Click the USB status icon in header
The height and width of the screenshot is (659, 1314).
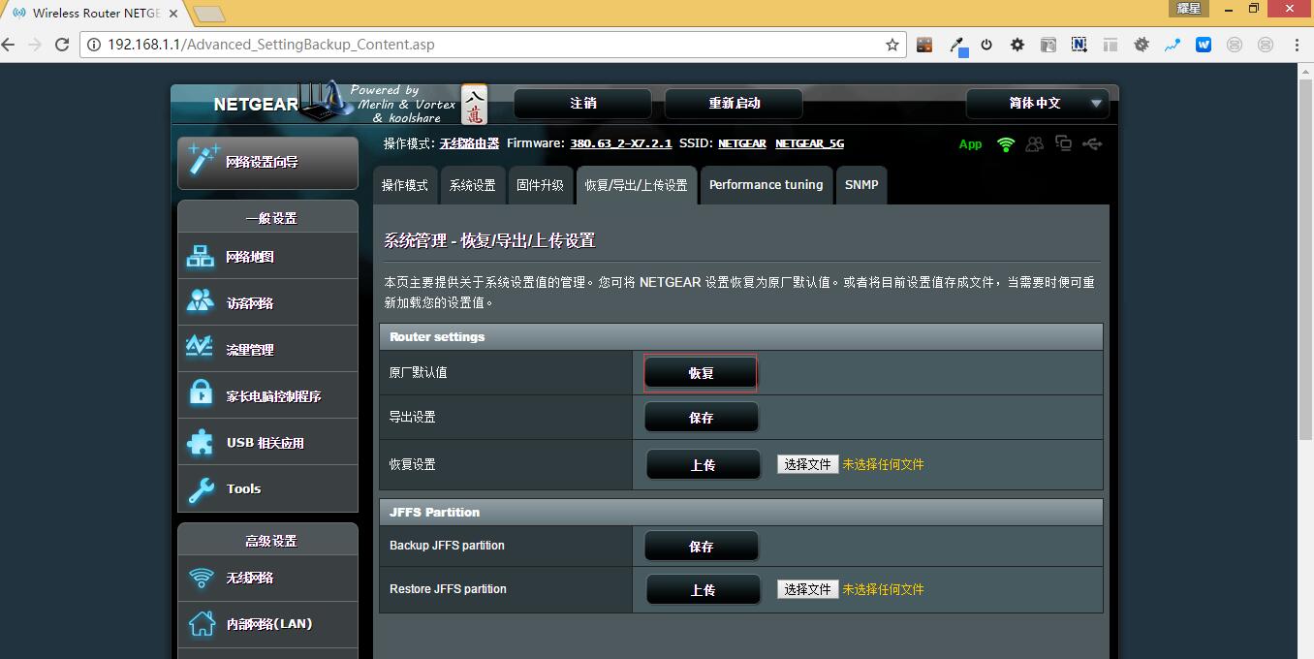click(1092, 144)
